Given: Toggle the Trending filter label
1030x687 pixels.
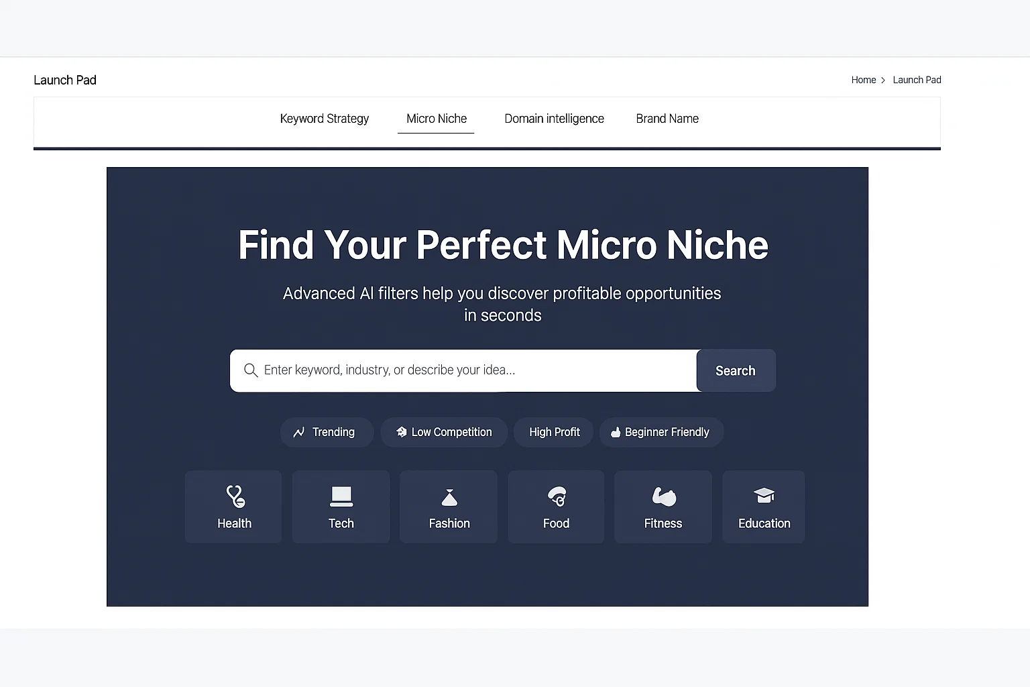Looking at the screenshot, I should point(333,432).
